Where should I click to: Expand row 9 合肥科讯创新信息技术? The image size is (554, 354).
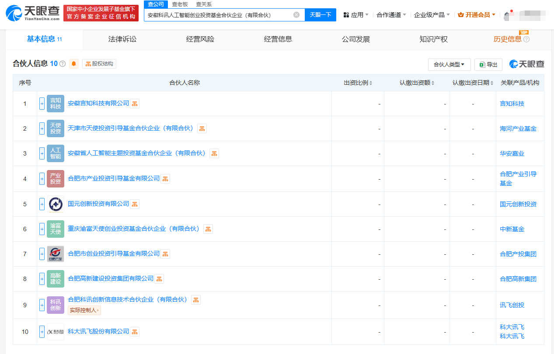coord(42,305)
